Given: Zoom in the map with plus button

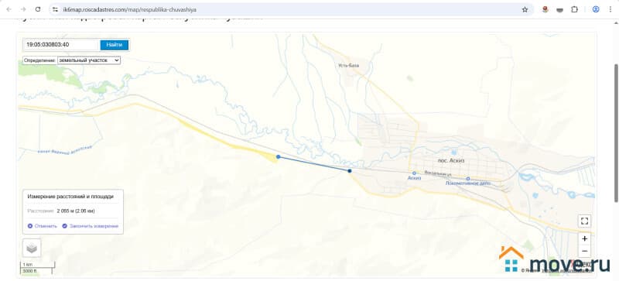Looking at the screenshot, I should 584,238.
